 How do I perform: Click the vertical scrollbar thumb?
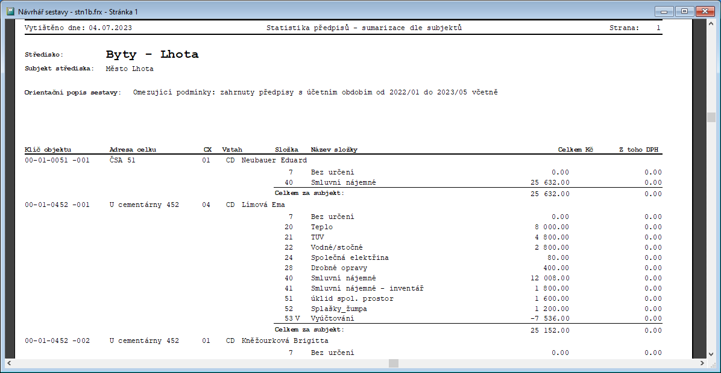[x=711, y=117]
